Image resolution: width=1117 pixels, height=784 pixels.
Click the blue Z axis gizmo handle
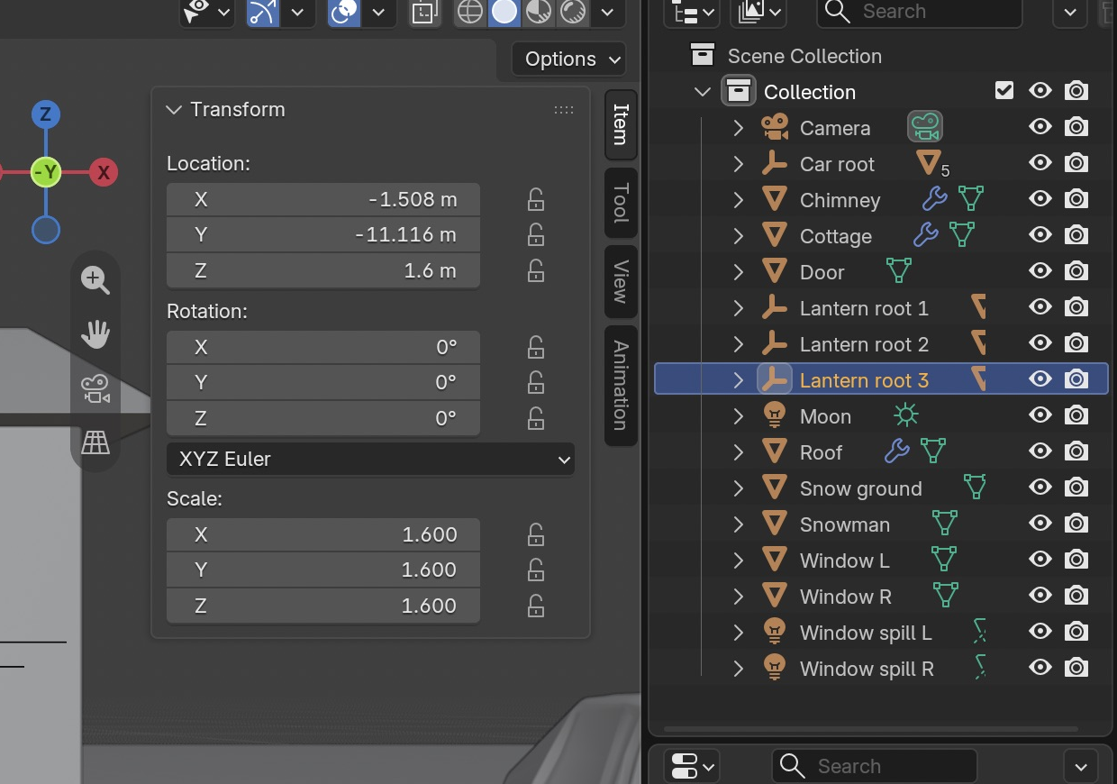click(45, 114)
